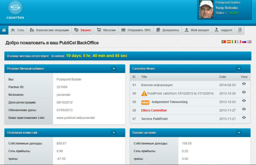Open the Indipendent Teleworking news title
This screenshot has height=165, width=256.
click(x=170, y=102)
